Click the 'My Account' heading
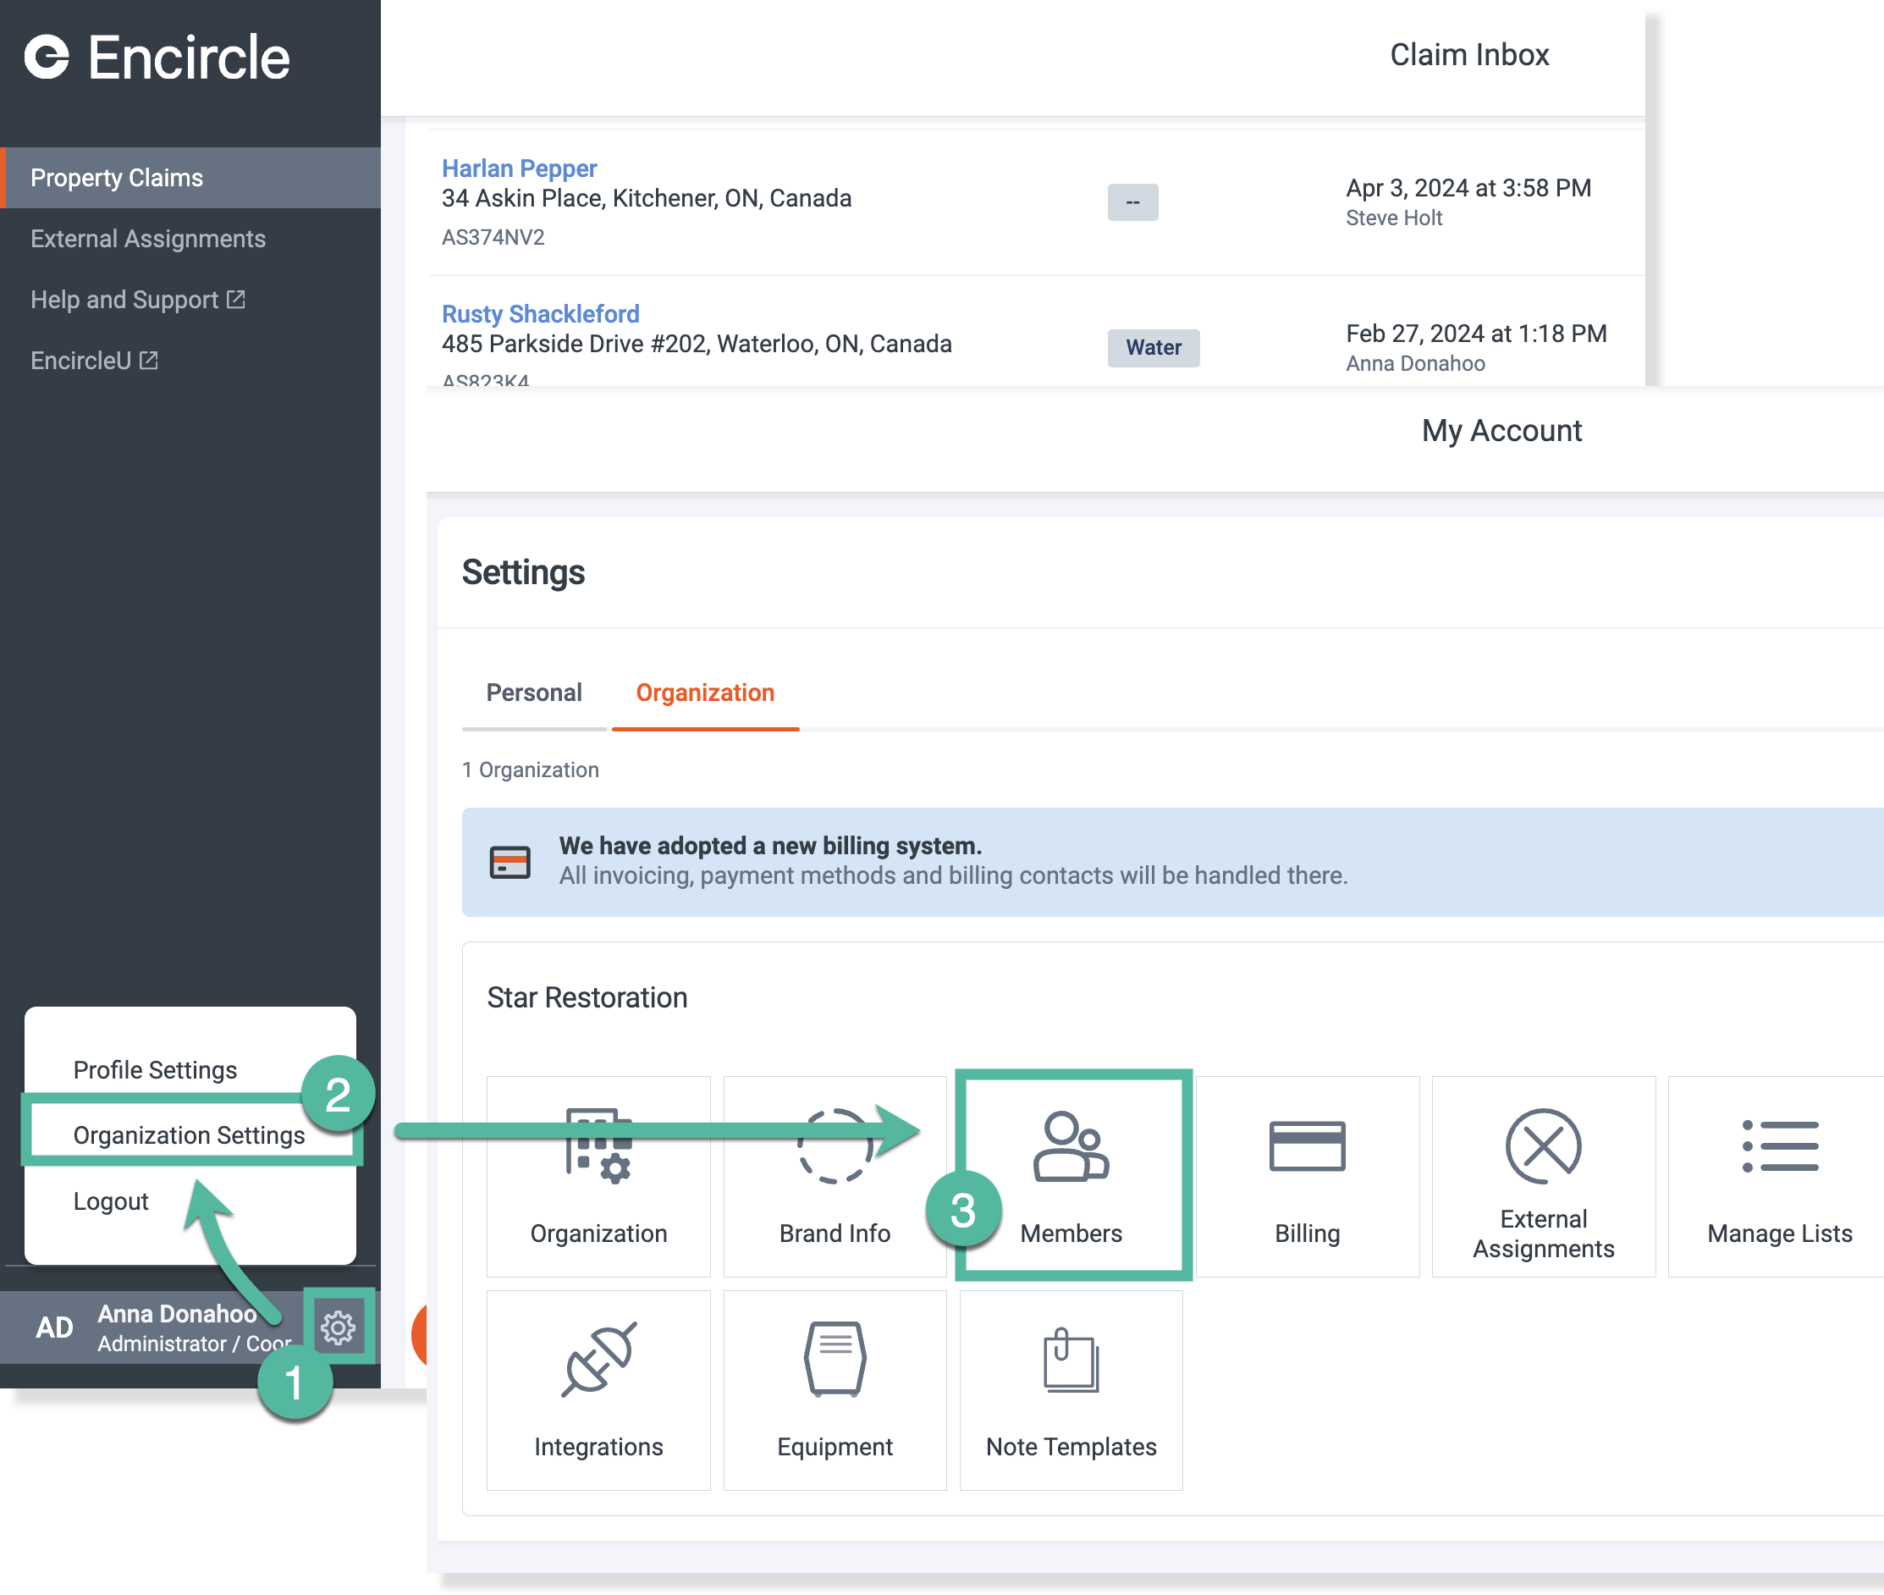This screenshot has height=1595, width=1884. [x=1501, y=430]
